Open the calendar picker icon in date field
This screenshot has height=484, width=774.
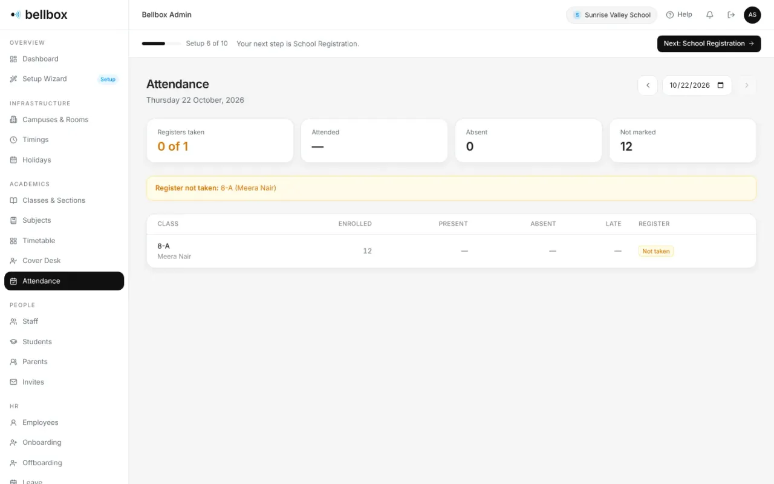(720, 85)
